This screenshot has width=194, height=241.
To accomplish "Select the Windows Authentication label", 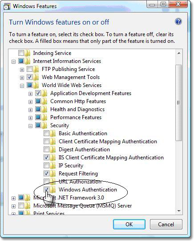I will 88,190.
